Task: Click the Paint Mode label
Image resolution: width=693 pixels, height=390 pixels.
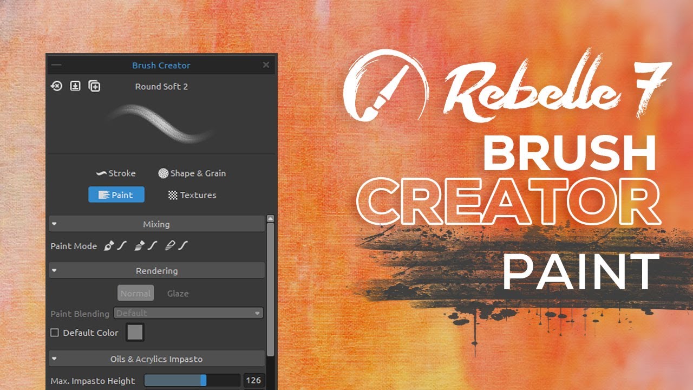Action: pyautogui.click(x=74, y=246)
